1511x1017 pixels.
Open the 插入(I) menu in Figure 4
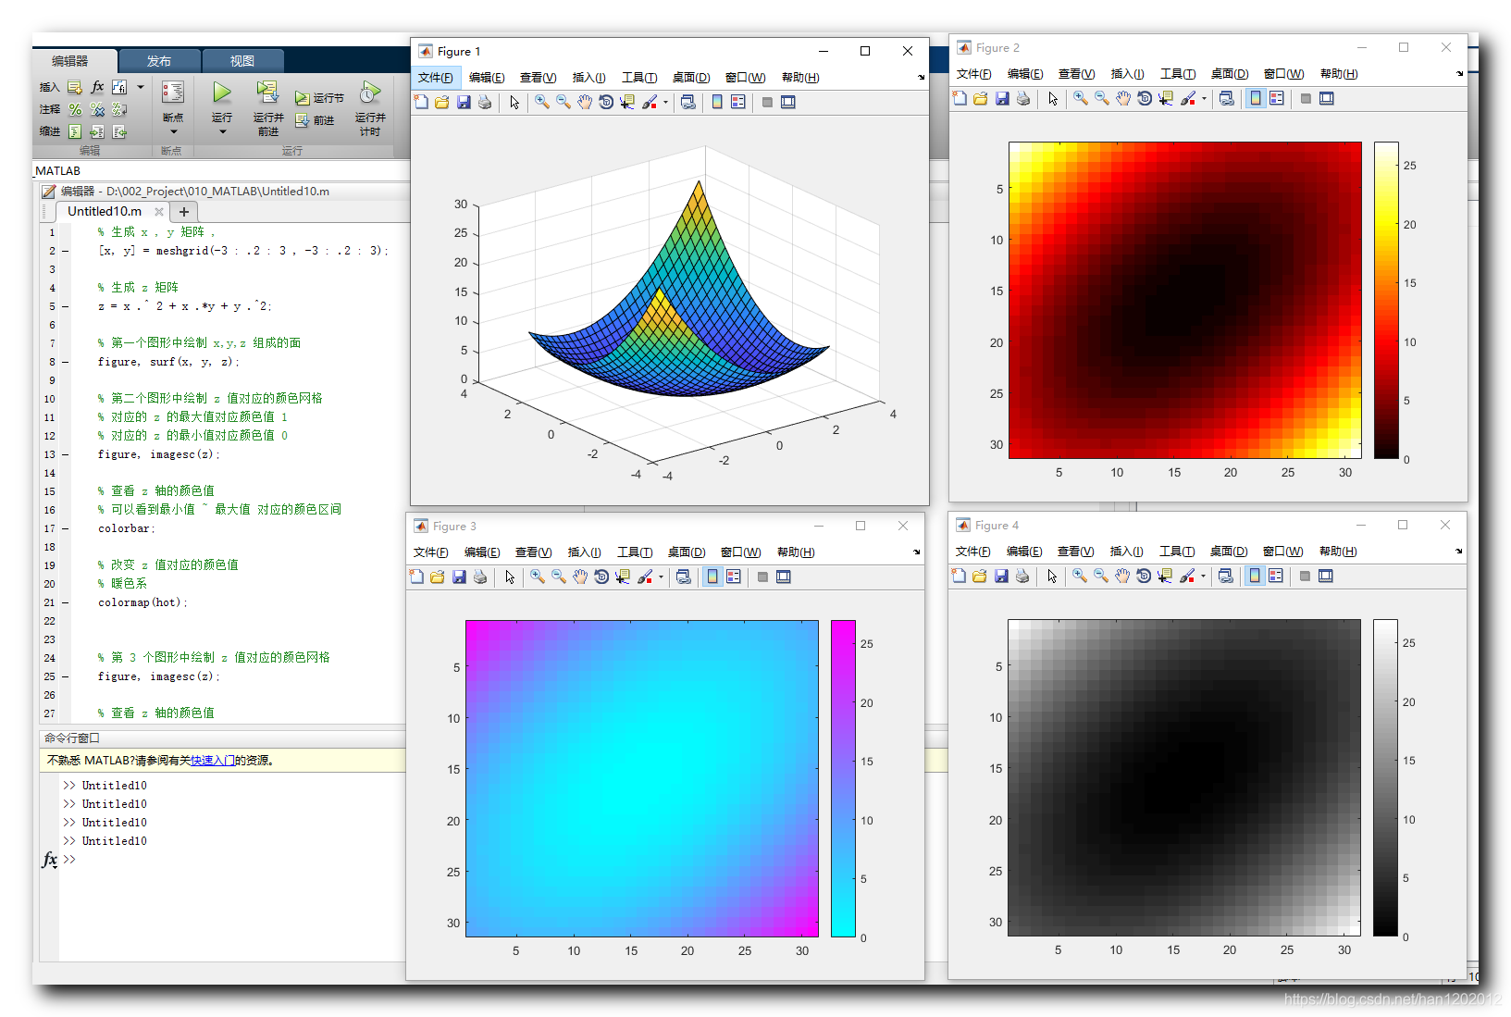coord(1126,551)
